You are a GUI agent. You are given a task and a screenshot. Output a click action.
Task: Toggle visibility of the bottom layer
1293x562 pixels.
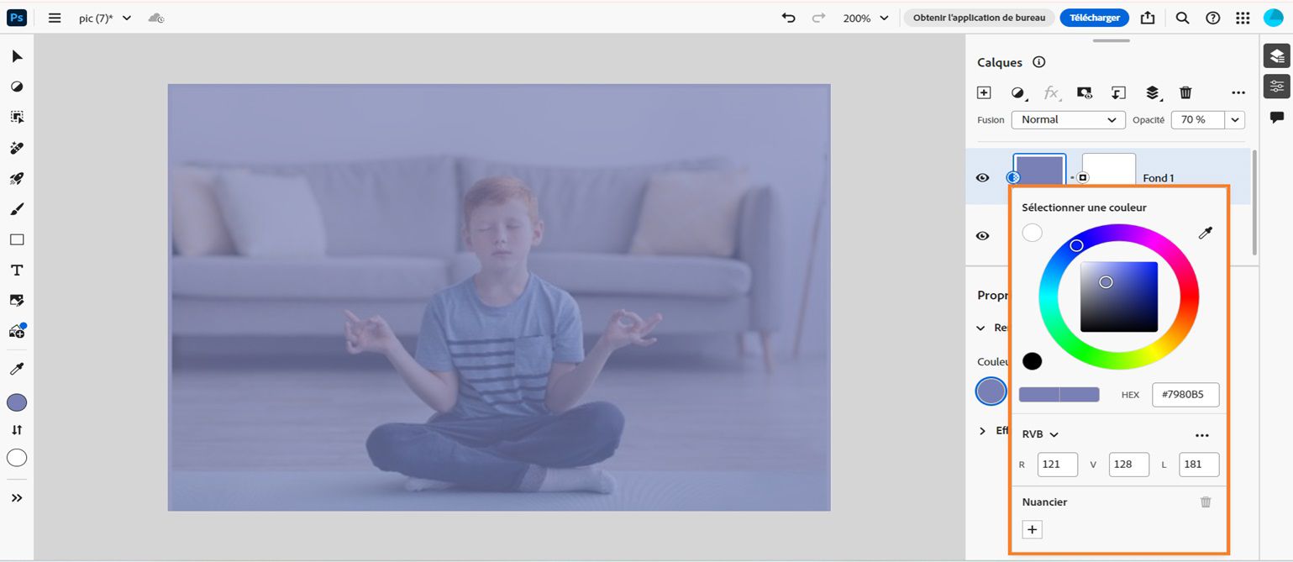982,236
